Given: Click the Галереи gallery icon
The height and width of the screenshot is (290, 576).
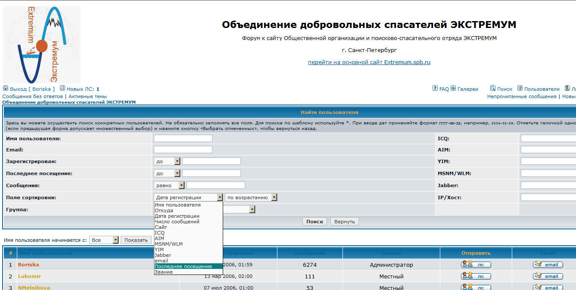Looking at the screenshot, I should (453, 88).
